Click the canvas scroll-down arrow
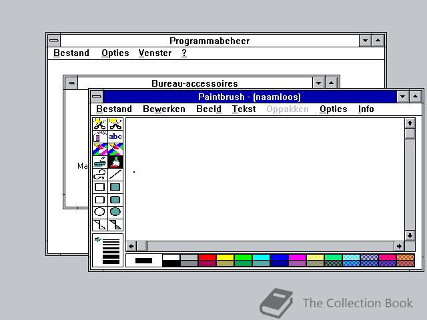The width and height of the screenshot is (427, 320). pos(410,235)
